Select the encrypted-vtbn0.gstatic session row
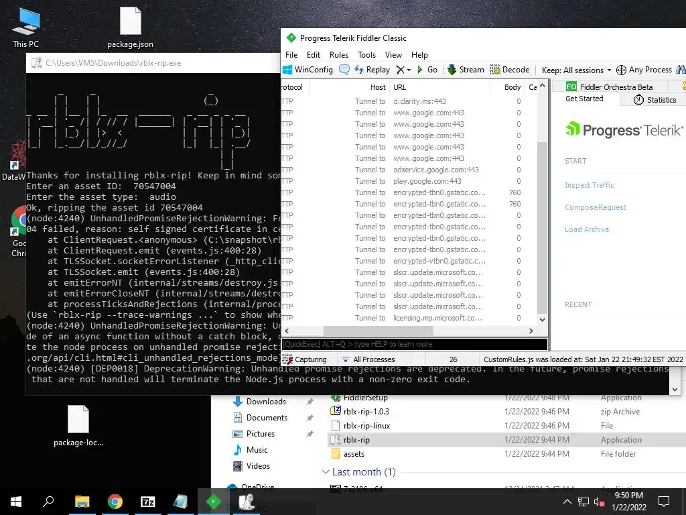The height and width of the screenshot is (515, 686). [409, 261]
